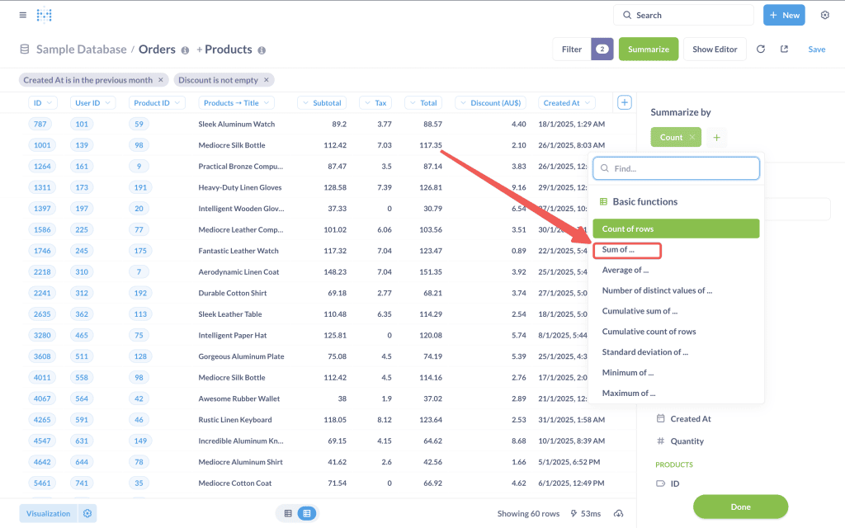This screenshot has width=845, height=528.
Task: Open the settings gear icon
Action: (x=824, y=15)
